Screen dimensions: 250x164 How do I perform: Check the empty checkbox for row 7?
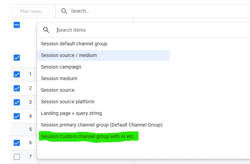point(17,157)
